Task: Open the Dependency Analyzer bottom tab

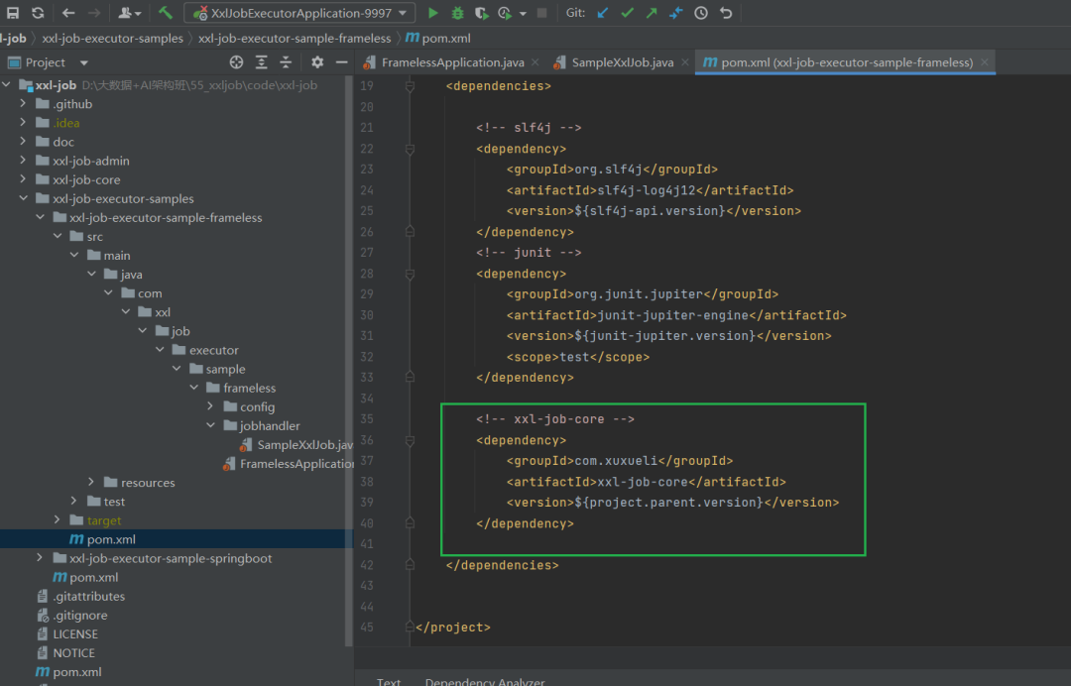Action: pos(485,682)
